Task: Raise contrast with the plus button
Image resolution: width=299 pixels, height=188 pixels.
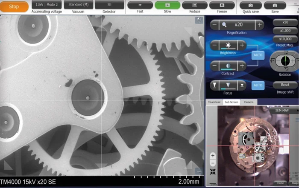Action: coord(242,66)
